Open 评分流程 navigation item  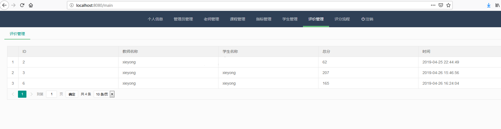[x=342, y=19]
